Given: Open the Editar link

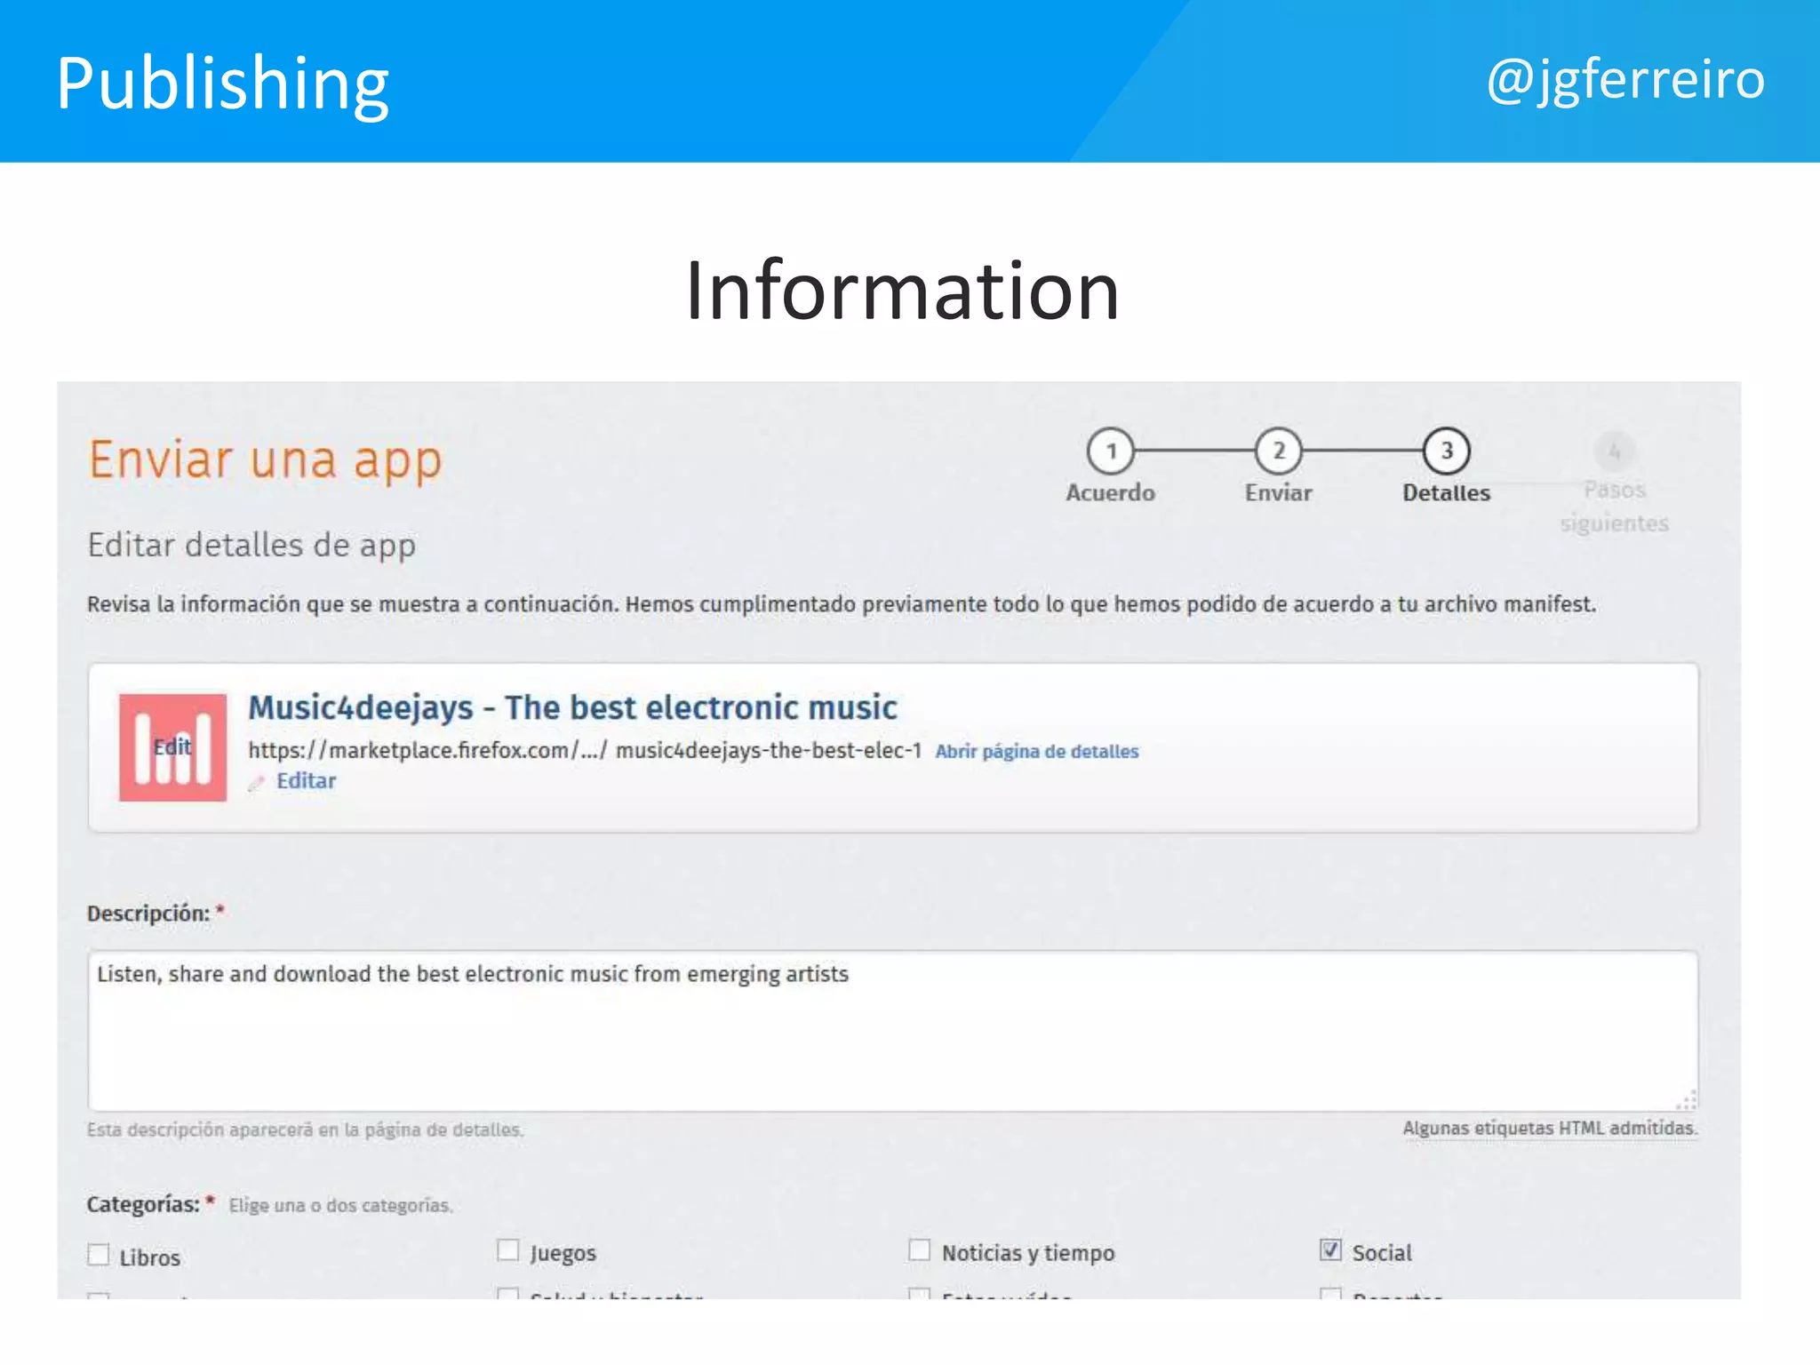Looking at the screenshot, I should click(x=306, y=781).
